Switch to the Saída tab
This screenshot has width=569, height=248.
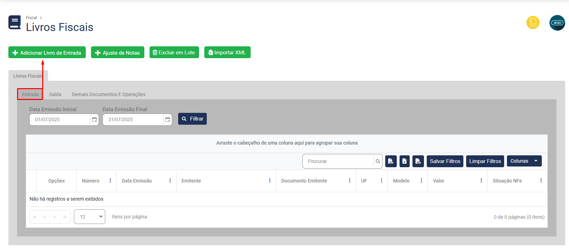tap(55, 94)
